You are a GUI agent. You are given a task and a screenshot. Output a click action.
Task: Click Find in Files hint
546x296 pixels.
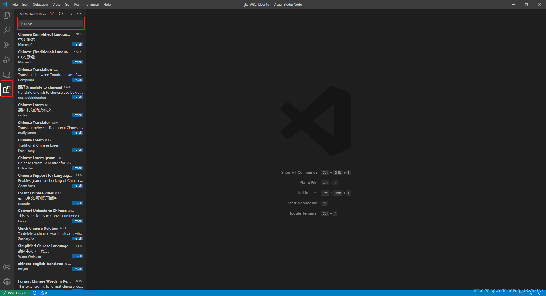(x=307, y=193)
